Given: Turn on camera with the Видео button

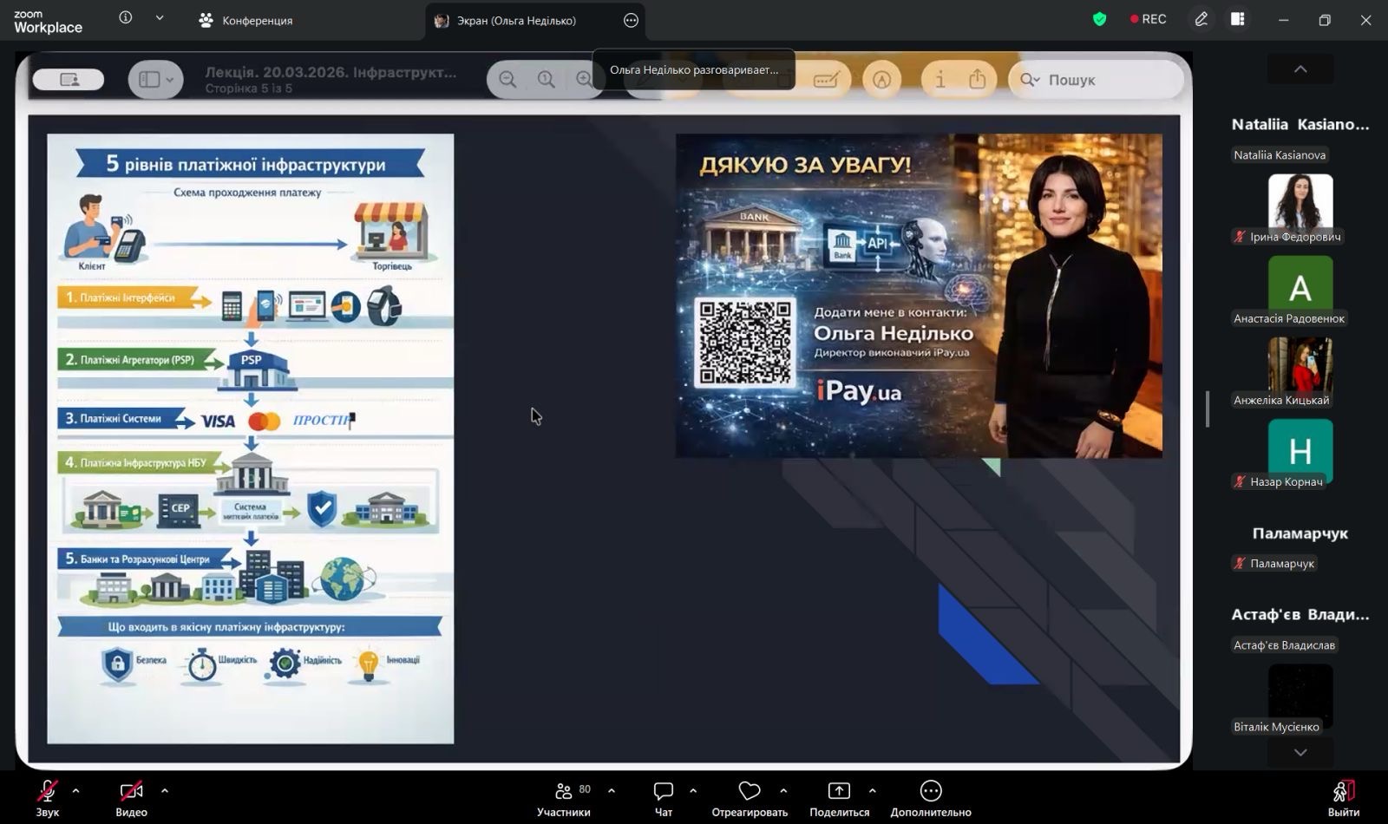Looking at the screenshot, I should [131, 792].
